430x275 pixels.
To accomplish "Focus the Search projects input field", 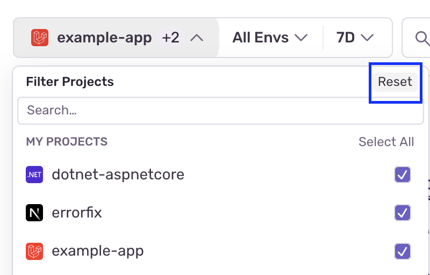I will (x=221, y=111).
